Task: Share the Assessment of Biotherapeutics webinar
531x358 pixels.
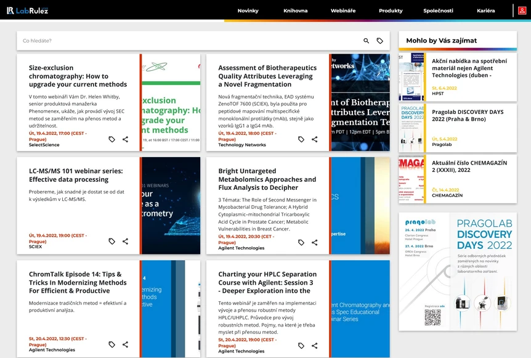Action: click(x=315, y=139)
